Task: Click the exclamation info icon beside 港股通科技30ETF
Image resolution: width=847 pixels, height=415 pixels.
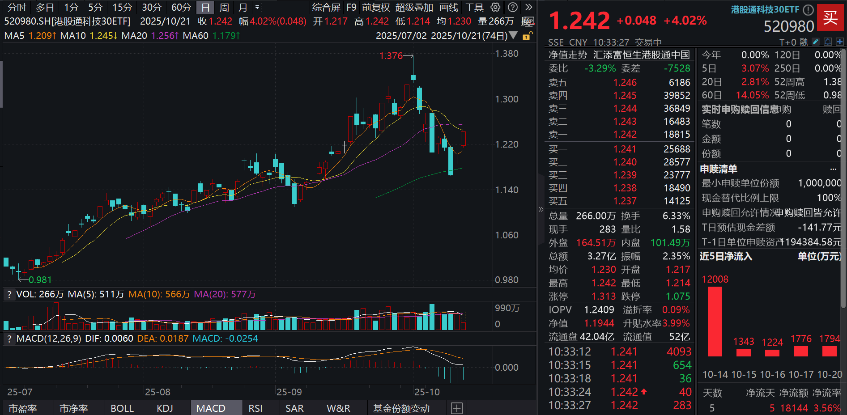Action: (808, 9)
